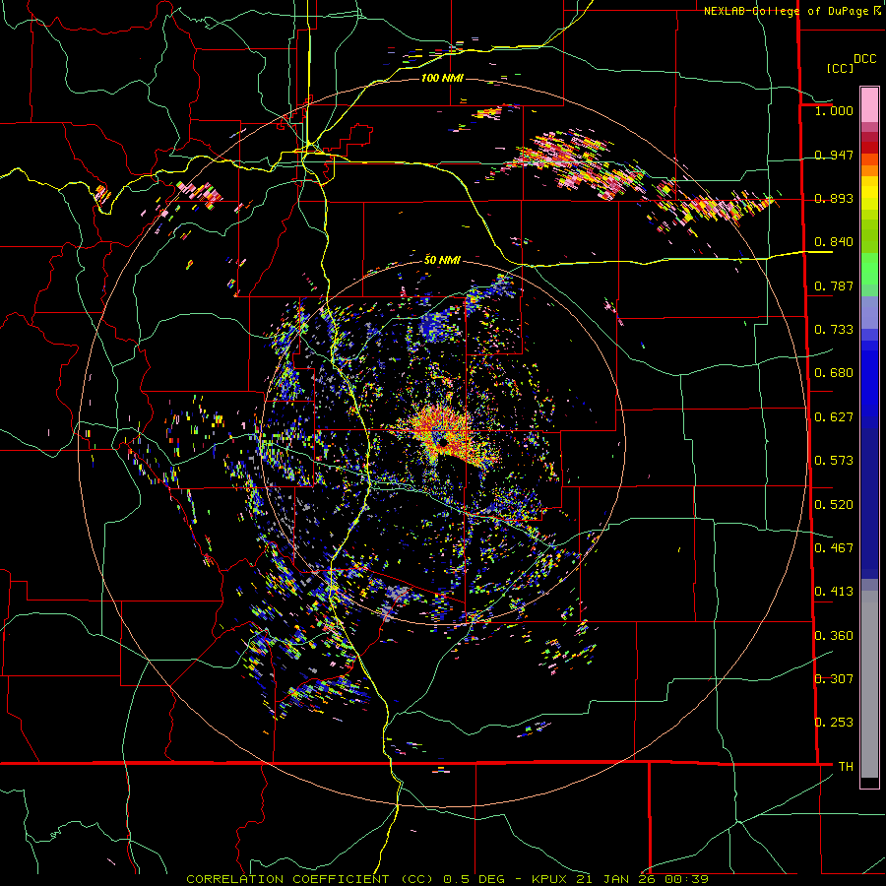Image resolution: width=886 pixels, height=886 pixels.
Task: Click the CORRELATION COEFFICIENT (CC) caption text
Action: click(310, 879)
